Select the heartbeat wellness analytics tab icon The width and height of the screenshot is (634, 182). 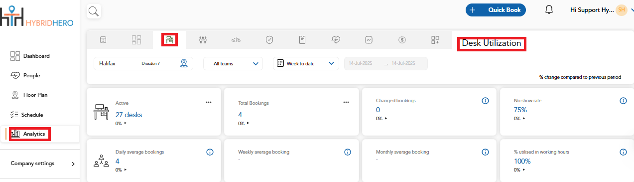tap(336, 40)
